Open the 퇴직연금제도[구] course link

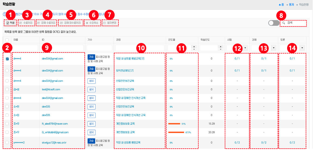125,71
